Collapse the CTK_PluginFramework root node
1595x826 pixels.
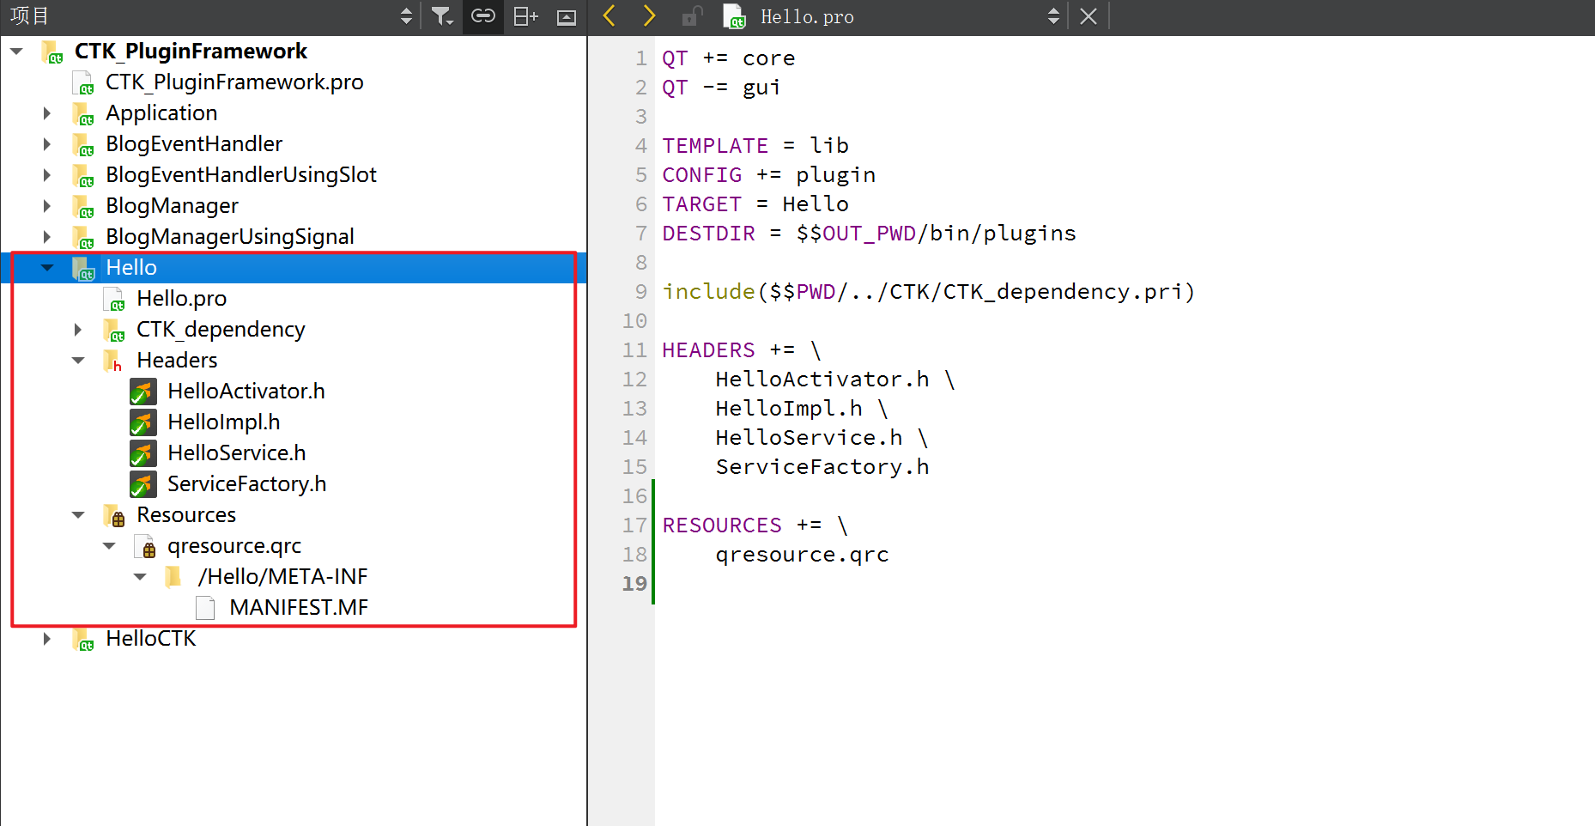(16, 51)
